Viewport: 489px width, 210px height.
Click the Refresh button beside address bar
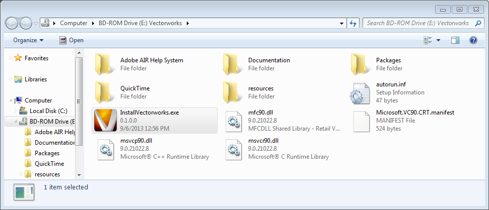coord(353,23)
